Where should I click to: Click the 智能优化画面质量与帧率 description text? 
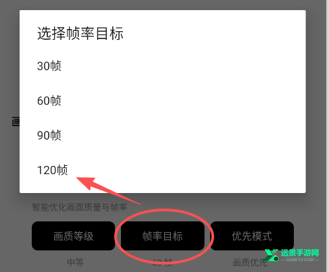click(x=80, y=207)
